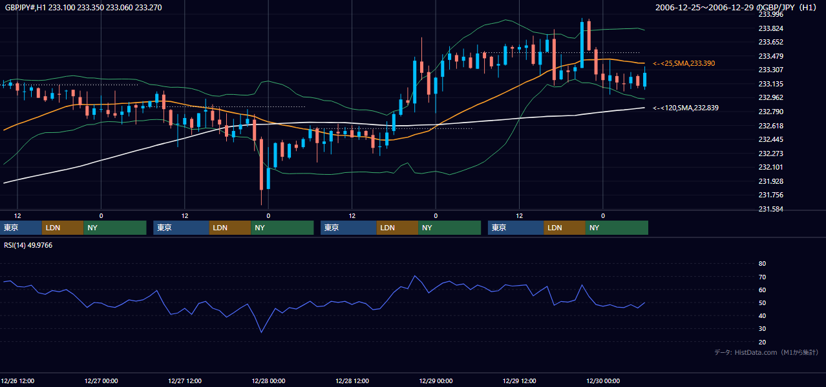Click RSI scale value 80
The image size is (826, 387).
(762, 264)
